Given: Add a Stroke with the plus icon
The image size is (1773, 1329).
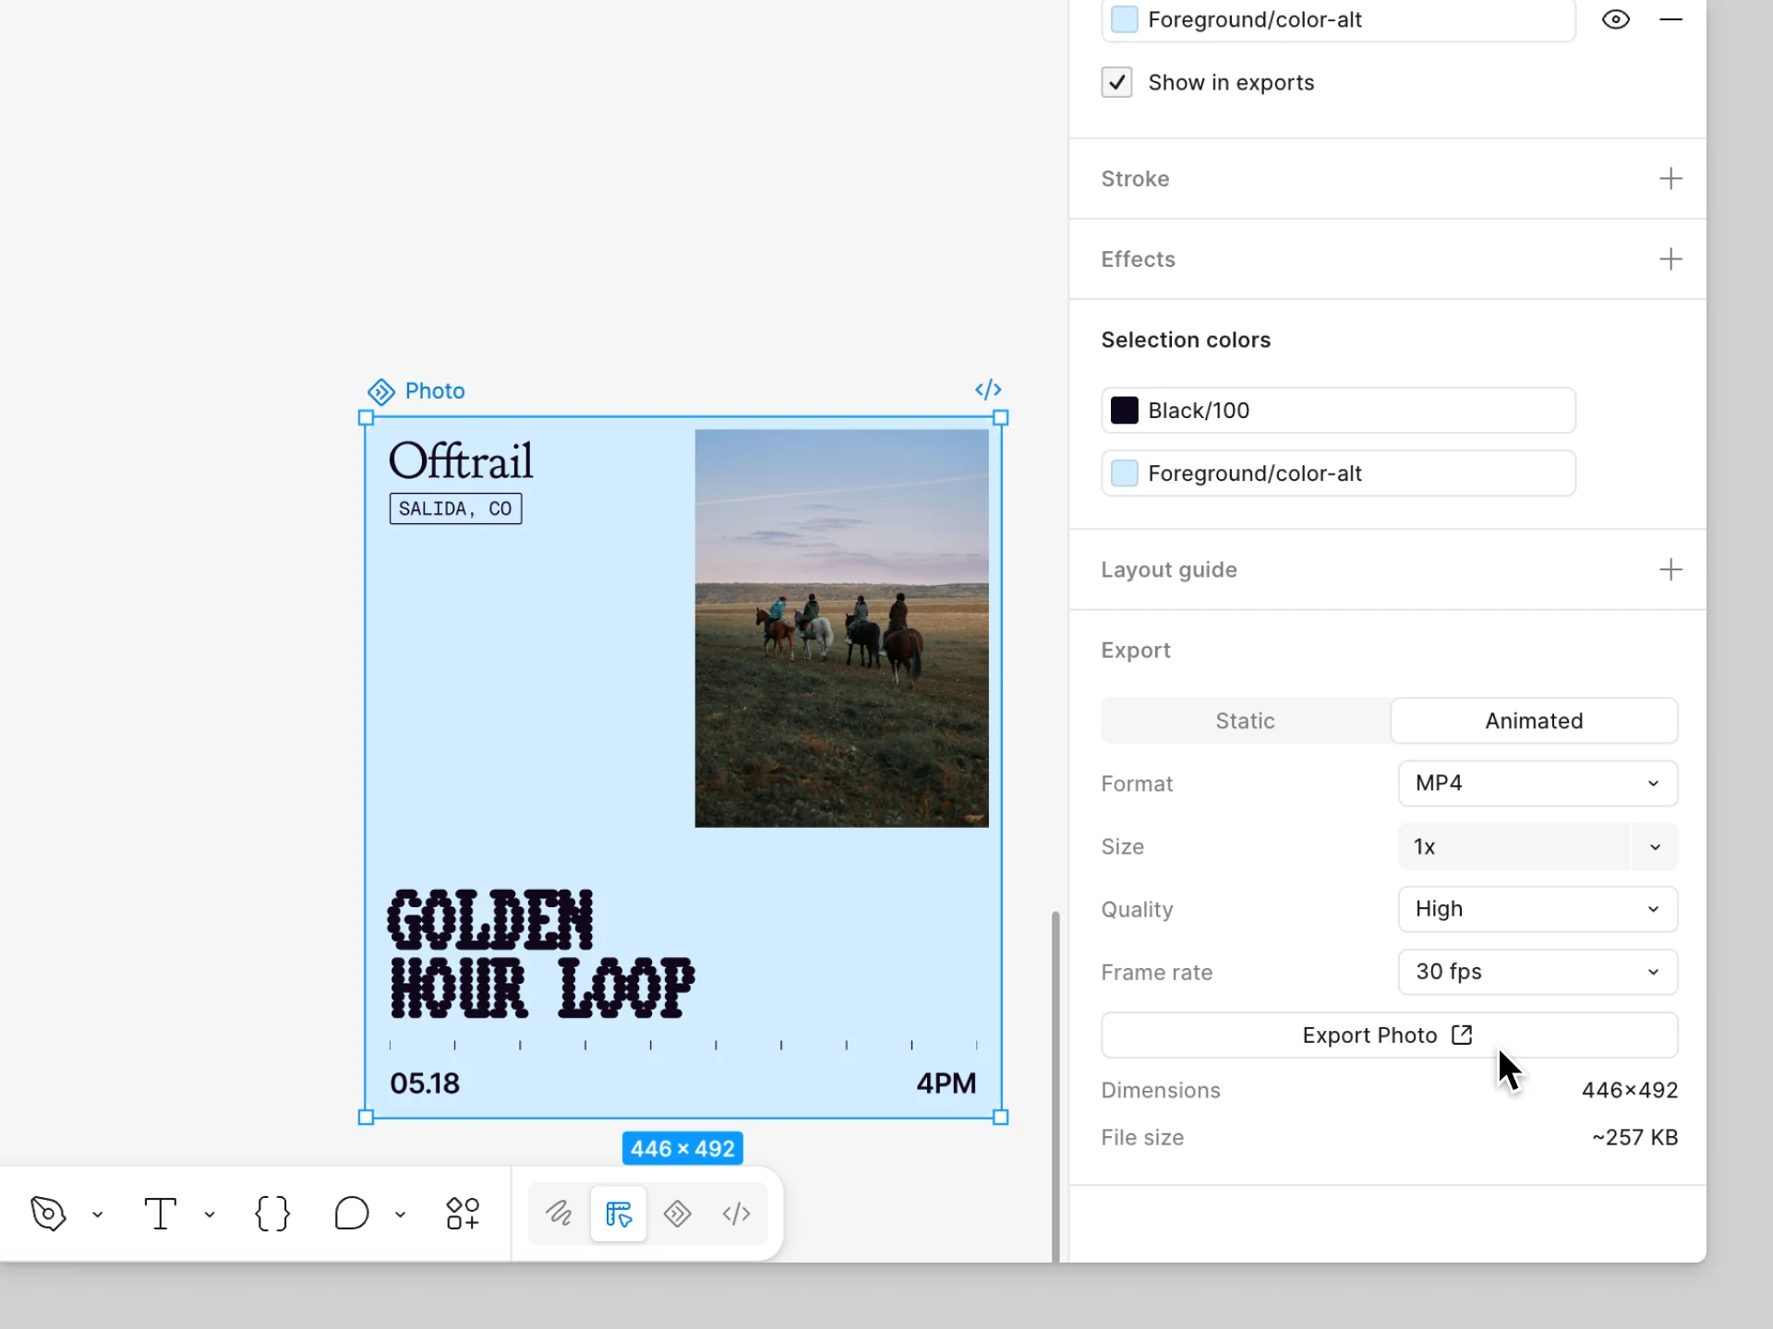Looking at the screenshot, I should pyautogui.click(x=1670, y=178).
